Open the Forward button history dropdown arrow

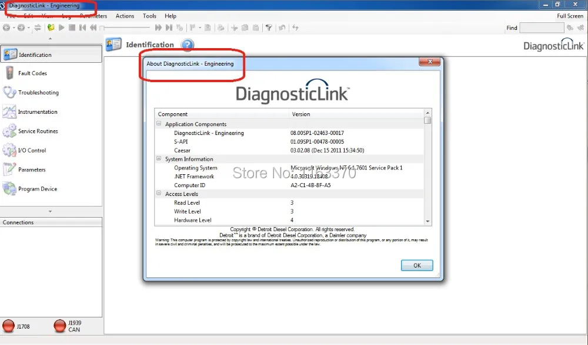(x=28, y=28)
